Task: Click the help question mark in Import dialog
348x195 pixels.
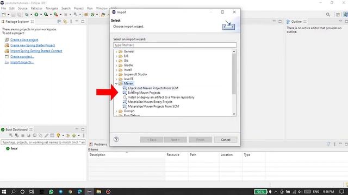Action: pos(116,139)
